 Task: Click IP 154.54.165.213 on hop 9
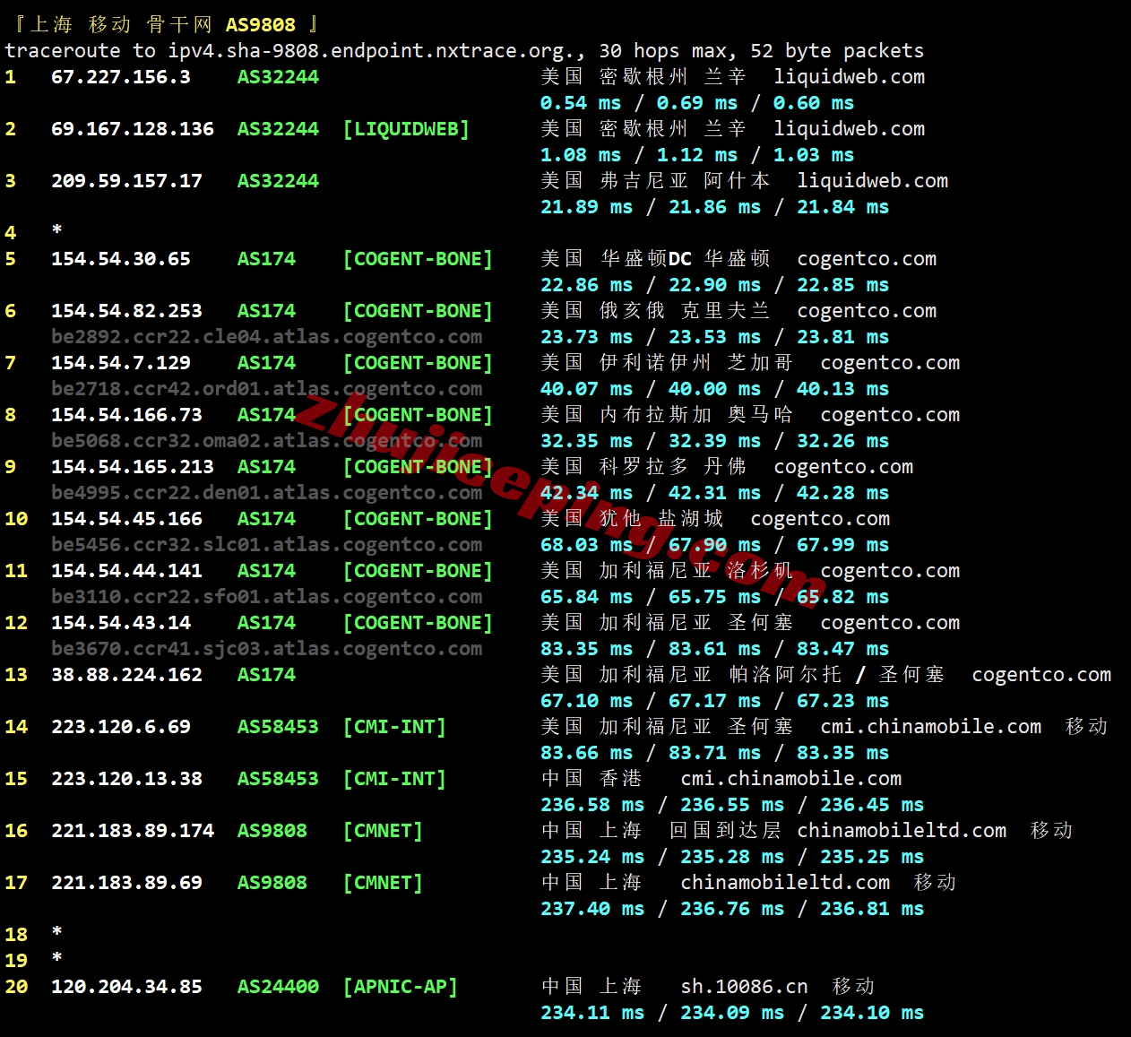133,467
